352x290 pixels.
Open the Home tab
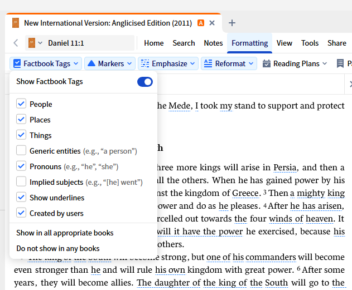[x=154, y=43]
